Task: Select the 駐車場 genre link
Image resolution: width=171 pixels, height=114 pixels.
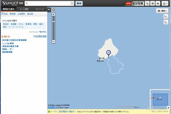Action: [x=28, y=24]
